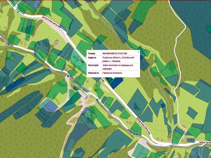Click the bus stop icon by the river junction

[x=68, y=76]
